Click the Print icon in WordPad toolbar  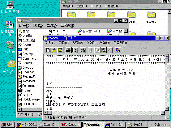68,50
